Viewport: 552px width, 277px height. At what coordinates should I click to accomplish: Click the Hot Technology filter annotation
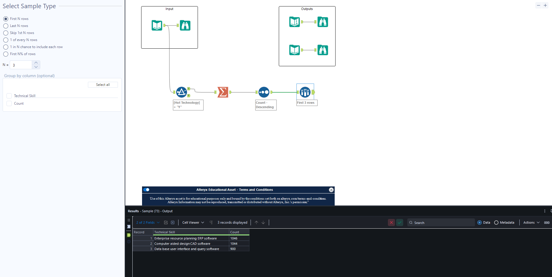188,105
